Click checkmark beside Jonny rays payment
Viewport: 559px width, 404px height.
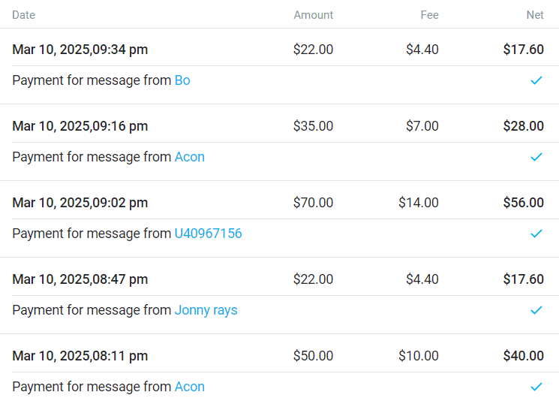[x=536, y=310]
